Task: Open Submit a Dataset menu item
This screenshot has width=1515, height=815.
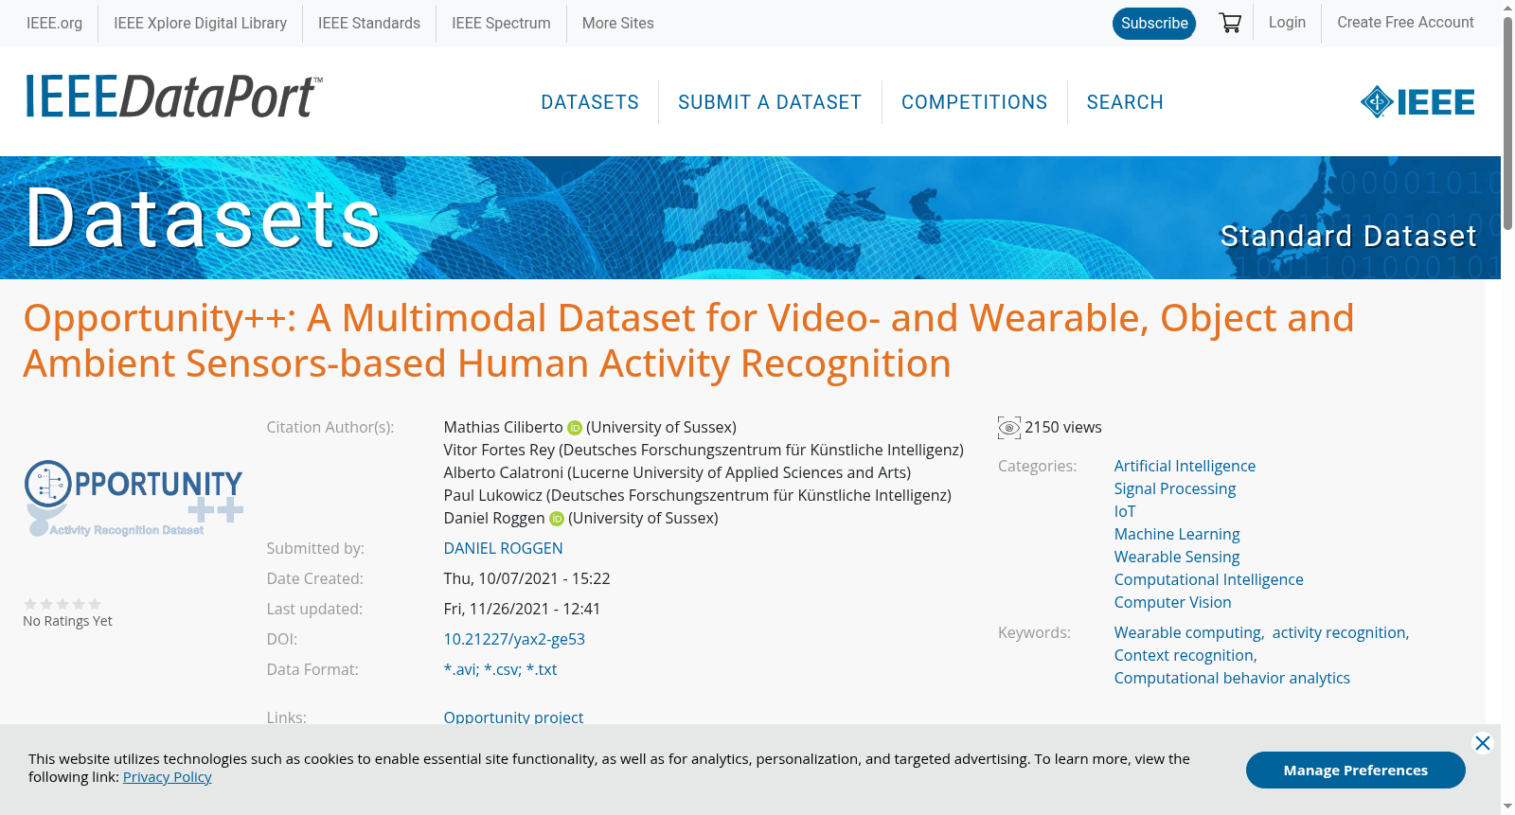Action: (770, 102)
